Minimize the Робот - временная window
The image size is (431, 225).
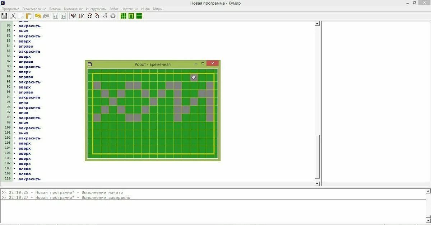tap(196, 63)
